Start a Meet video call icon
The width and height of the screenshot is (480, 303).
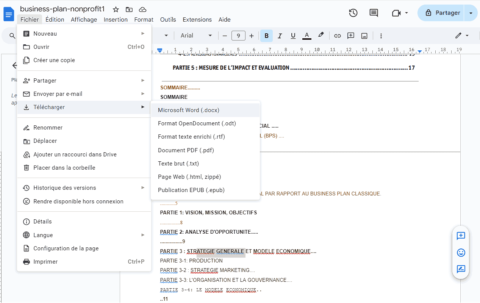coord(396,13)
